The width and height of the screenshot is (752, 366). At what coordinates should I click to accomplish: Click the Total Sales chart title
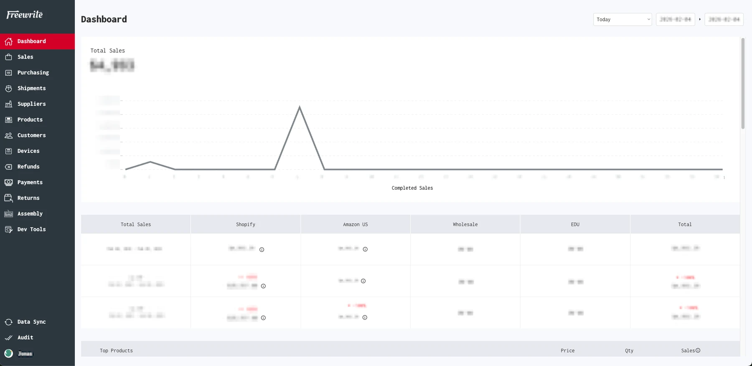click(108, 51)
